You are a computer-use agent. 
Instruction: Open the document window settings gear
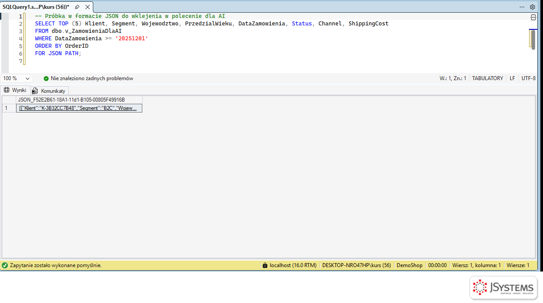click(x=532, y=7)
